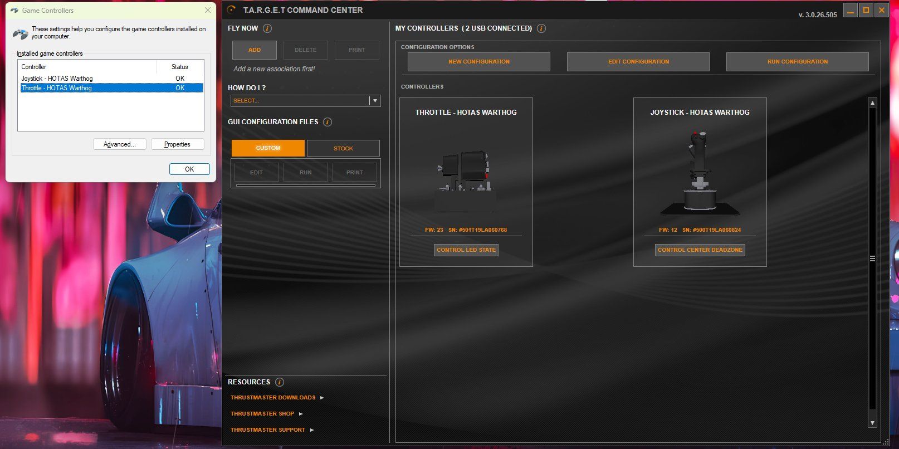The width and height of the screenshot is (899, 449).
Task: Open the Fly Now info icon
Action: 267,28
